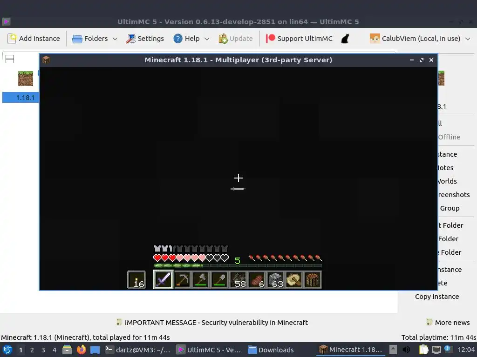The image size is (477, 357).
Task: Open the clipboard manager tray icon
Action: click(x=424, y=350)
